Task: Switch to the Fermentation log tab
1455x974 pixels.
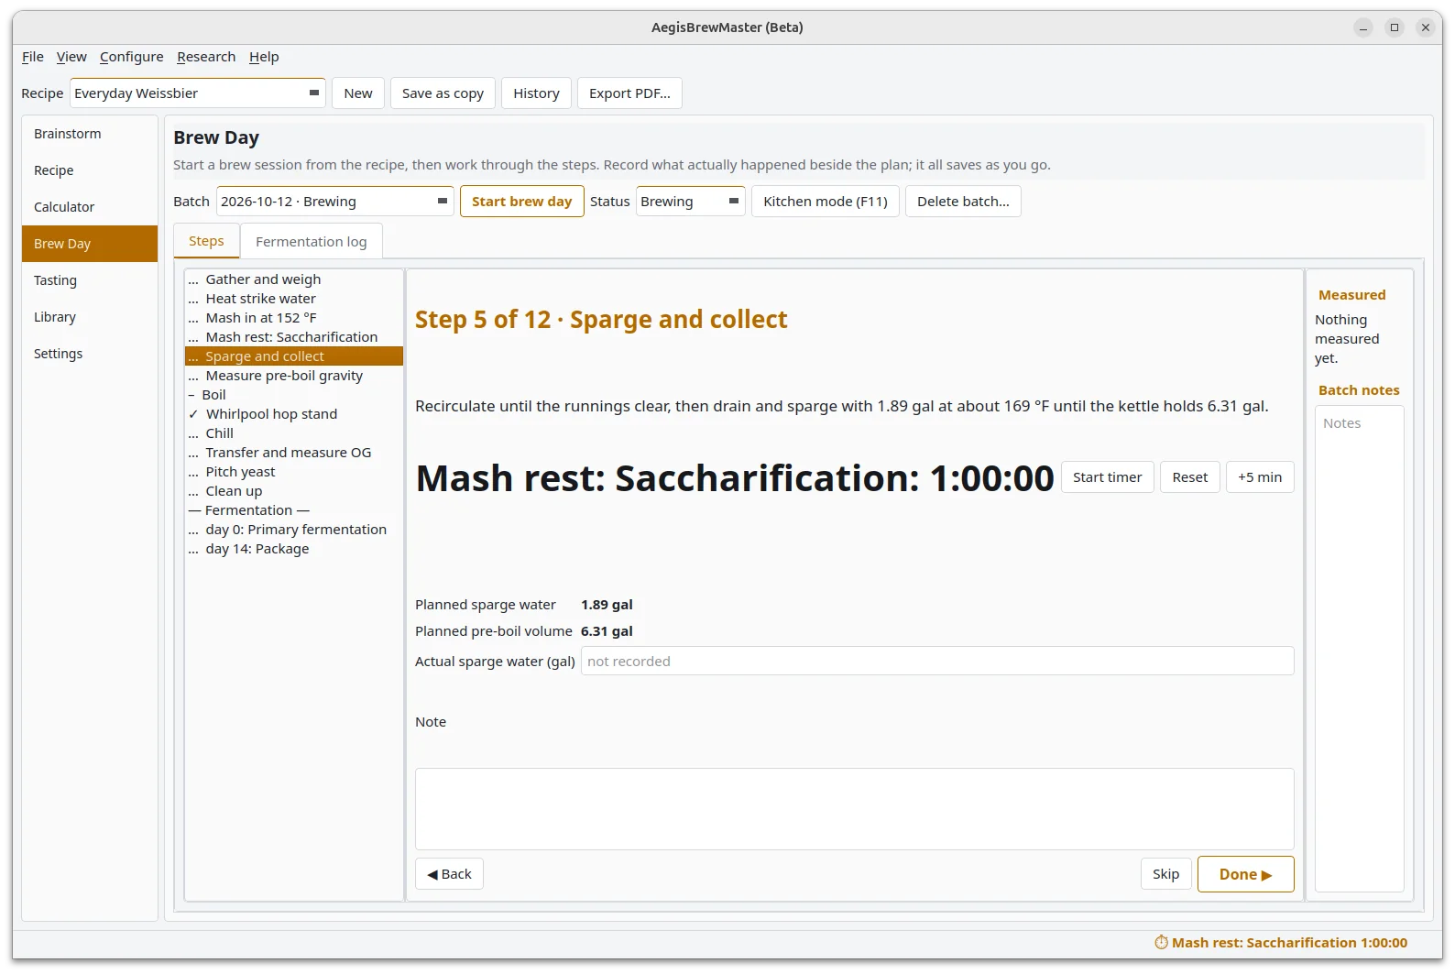Action: (x=312, y=242)
